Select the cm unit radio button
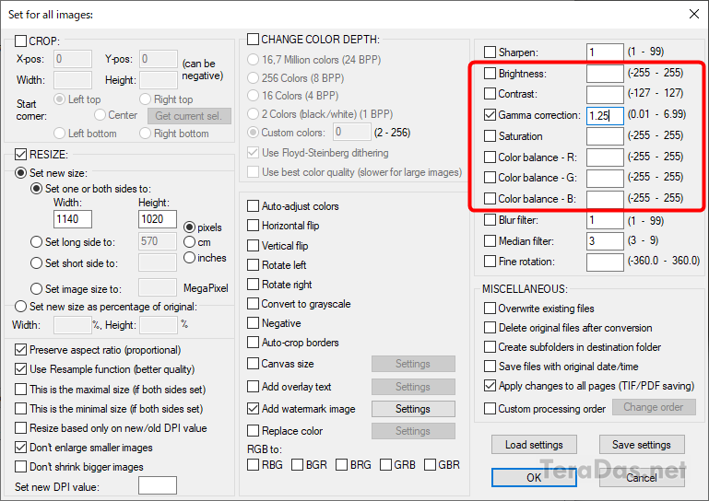Viewport: 709px width, 501px height. [189, 242]
